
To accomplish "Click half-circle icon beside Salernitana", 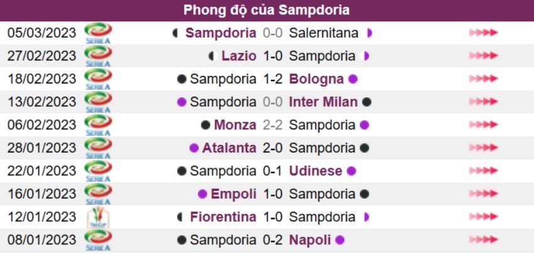I will (369, 33).
